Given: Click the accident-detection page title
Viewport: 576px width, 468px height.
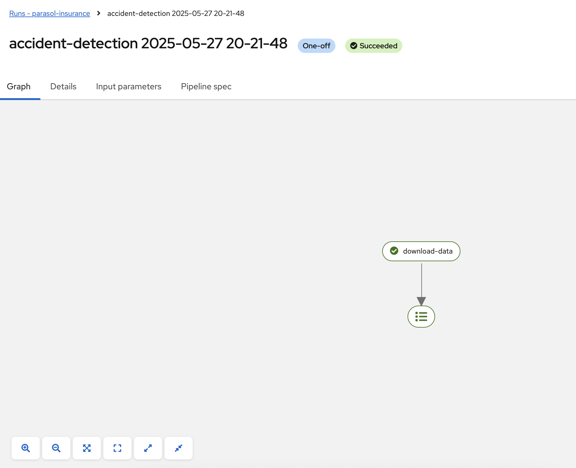Looking at the screenshot, I should [x=148, y=43].
